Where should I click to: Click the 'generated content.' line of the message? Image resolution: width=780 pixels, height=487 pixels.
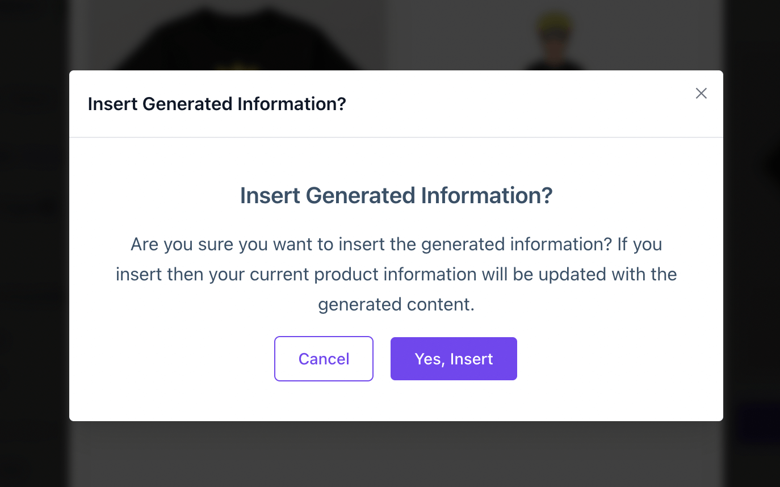coord(396,305)
